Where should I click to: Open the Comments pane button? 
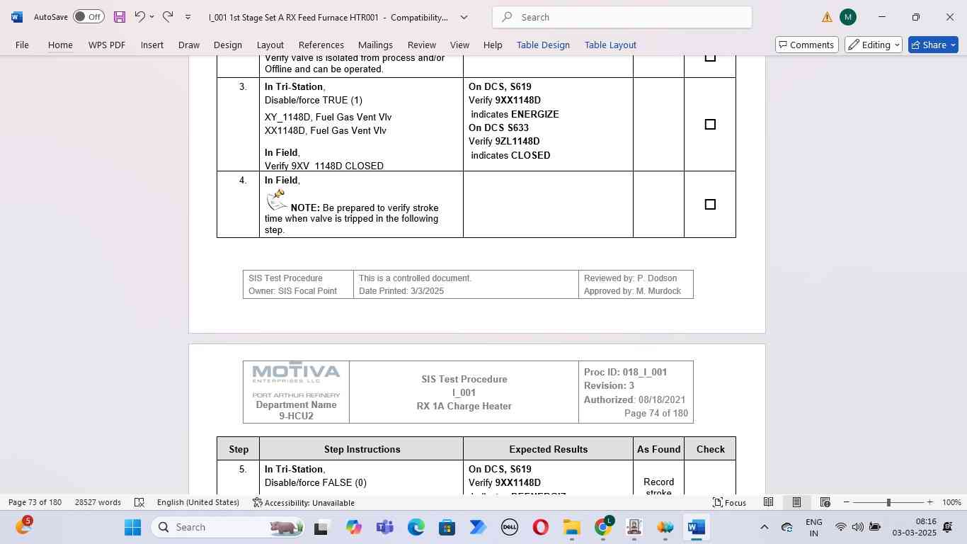tap(805, 45)
